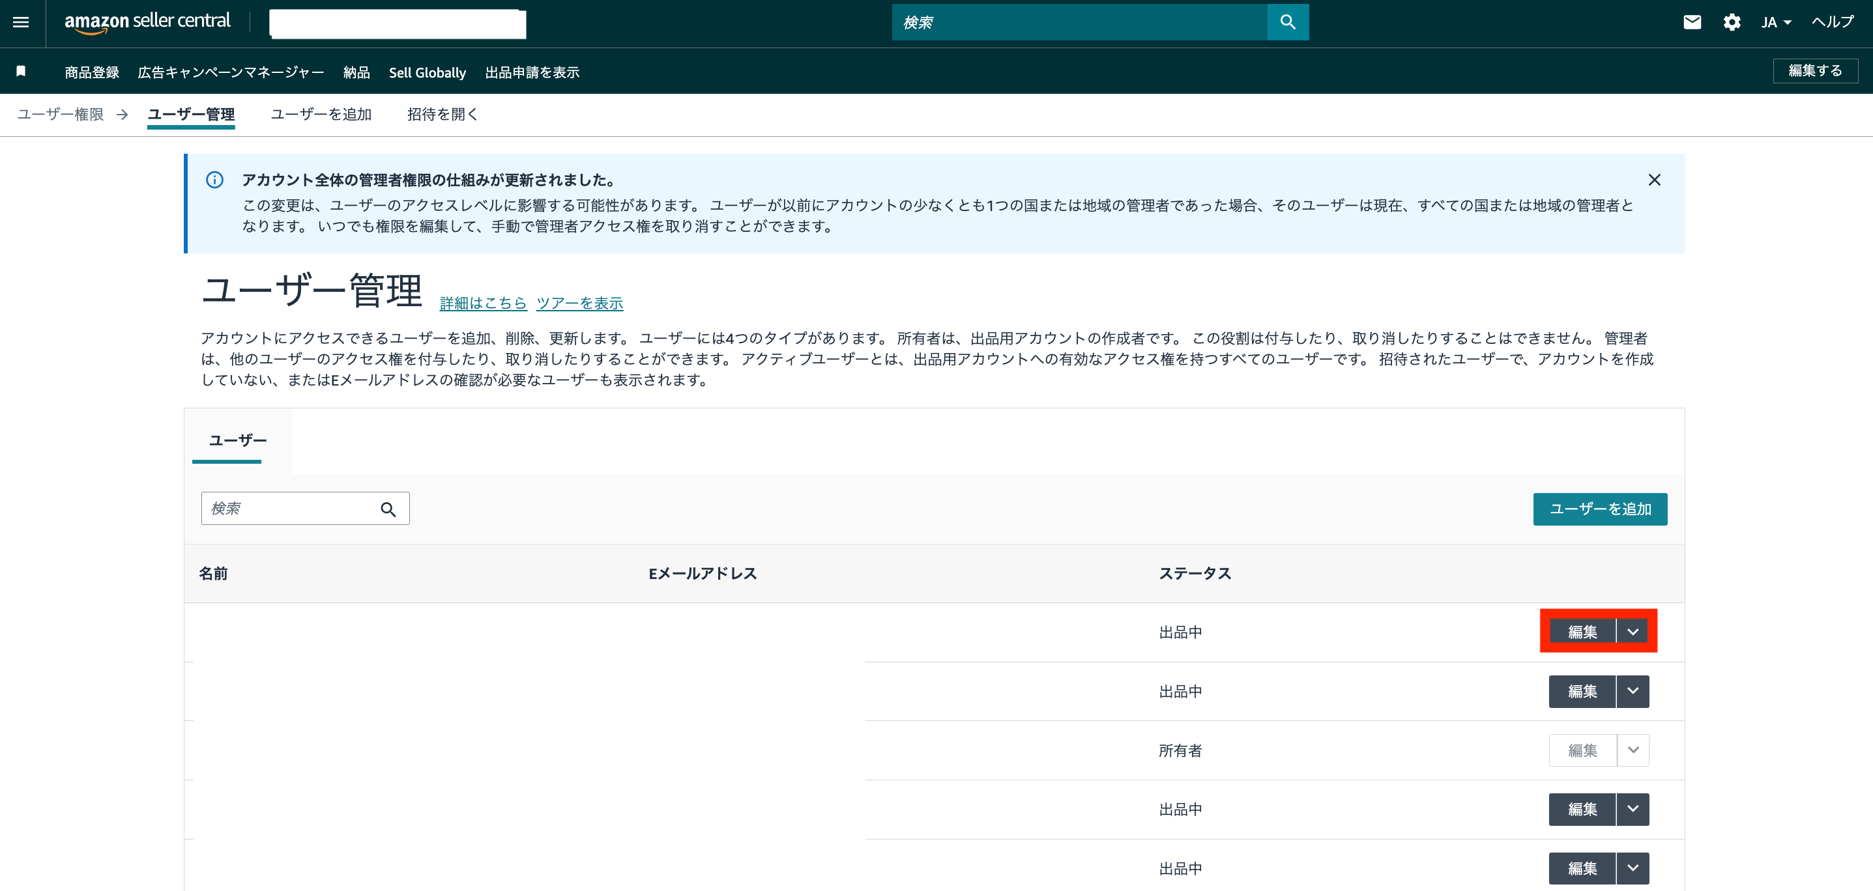This screenshot has height=891, width=1873.
Task: Click the Eメールアドレス column header
Action: pos(703,573)
